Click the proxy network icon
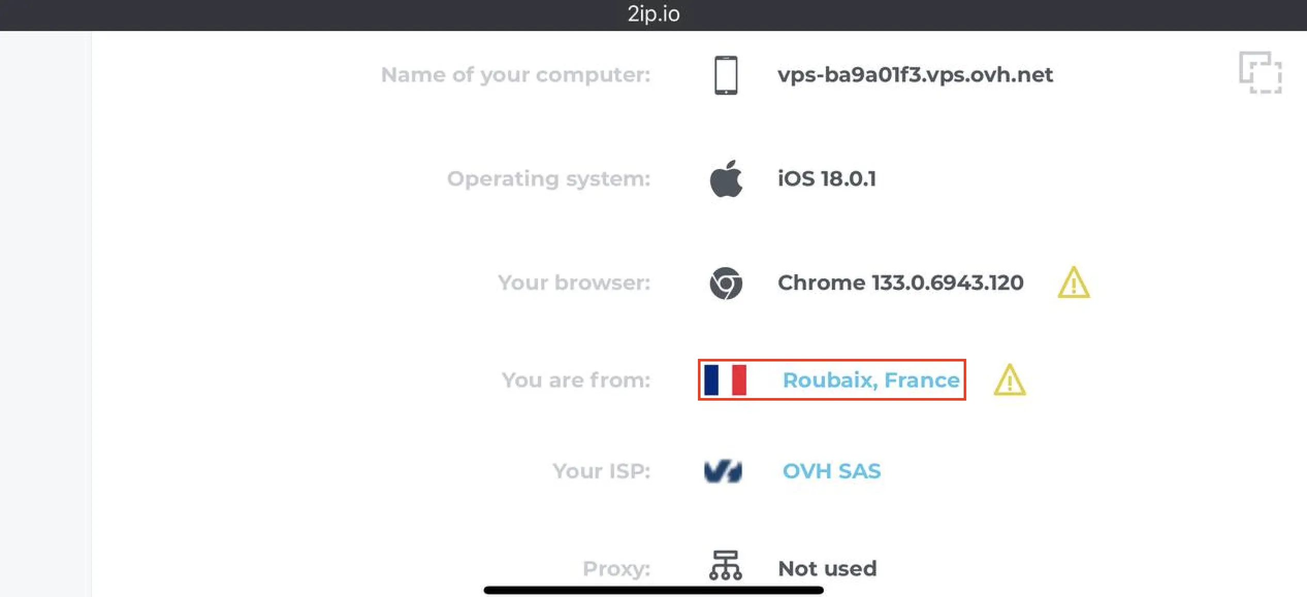This screenshot has height=597, width=1307. tap(725, 565)
